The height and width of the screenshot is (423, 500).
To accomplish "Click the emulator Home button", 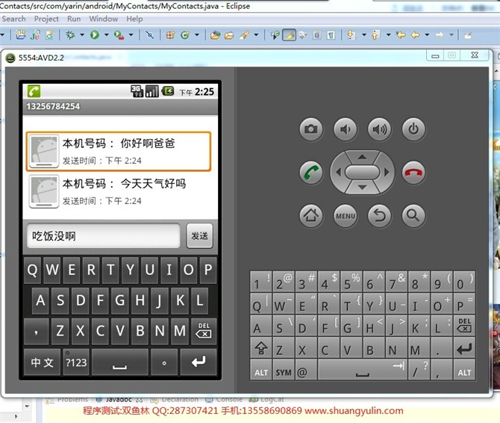I will (311, 216).
